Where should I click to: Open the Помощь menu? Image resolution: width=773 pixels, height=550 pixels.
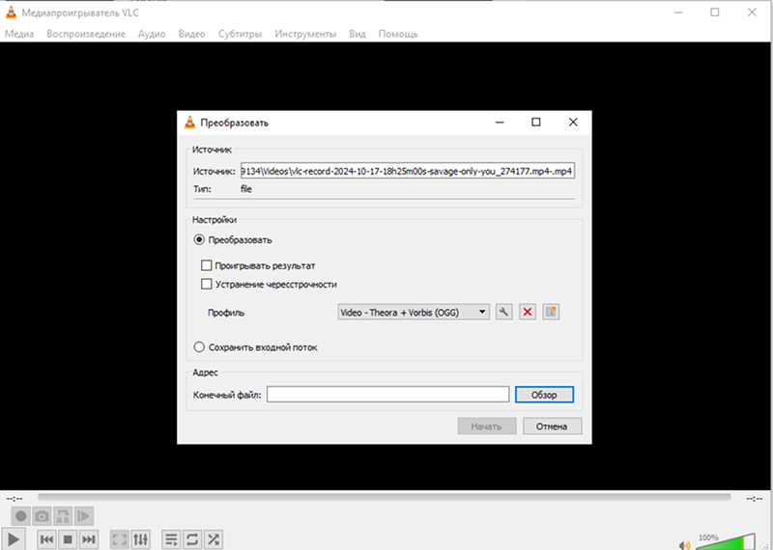click(x=398, y=34)
